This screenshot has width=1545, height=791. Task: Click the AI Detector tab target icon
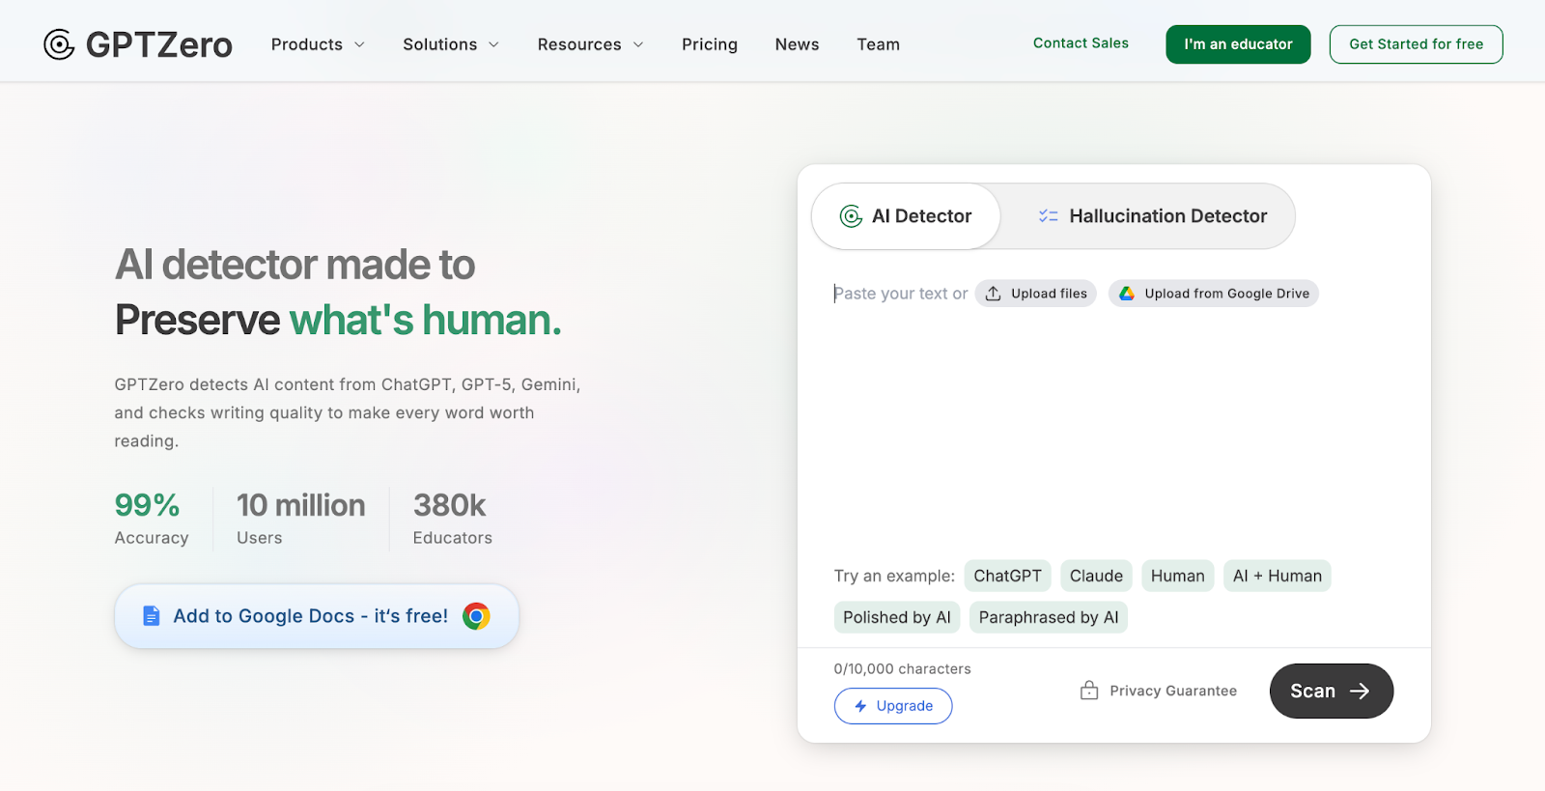[x=851, y=216]
